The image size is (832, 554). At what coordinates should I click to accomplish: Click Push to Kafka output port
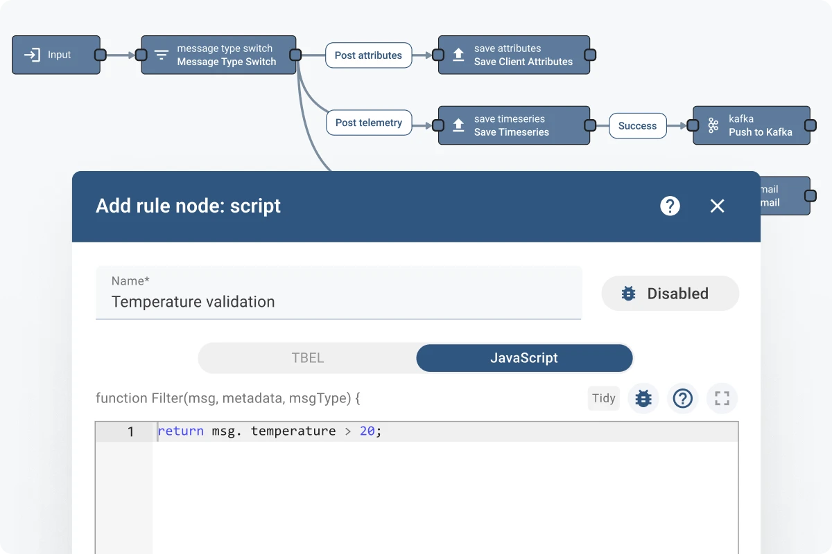coord(810,125)
